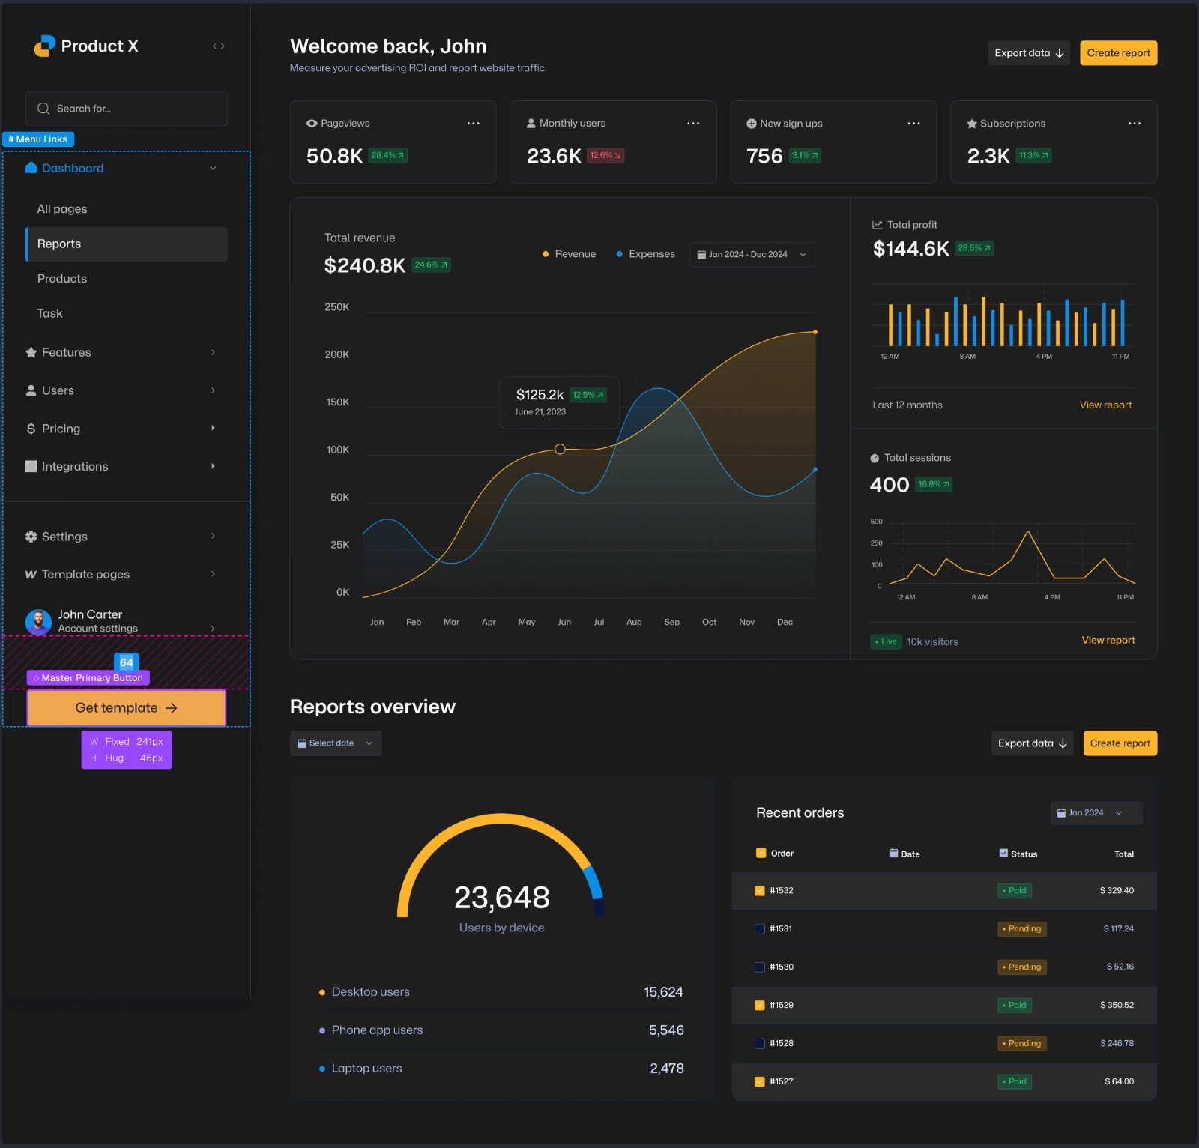Click the search magnifier icon
Screen dimensions: 1199x1148
43,109
